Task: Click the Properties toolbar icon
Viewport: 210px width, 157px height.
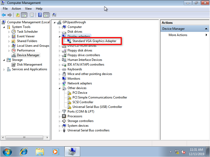Action: pyautogui.click(x=32, y=15)
